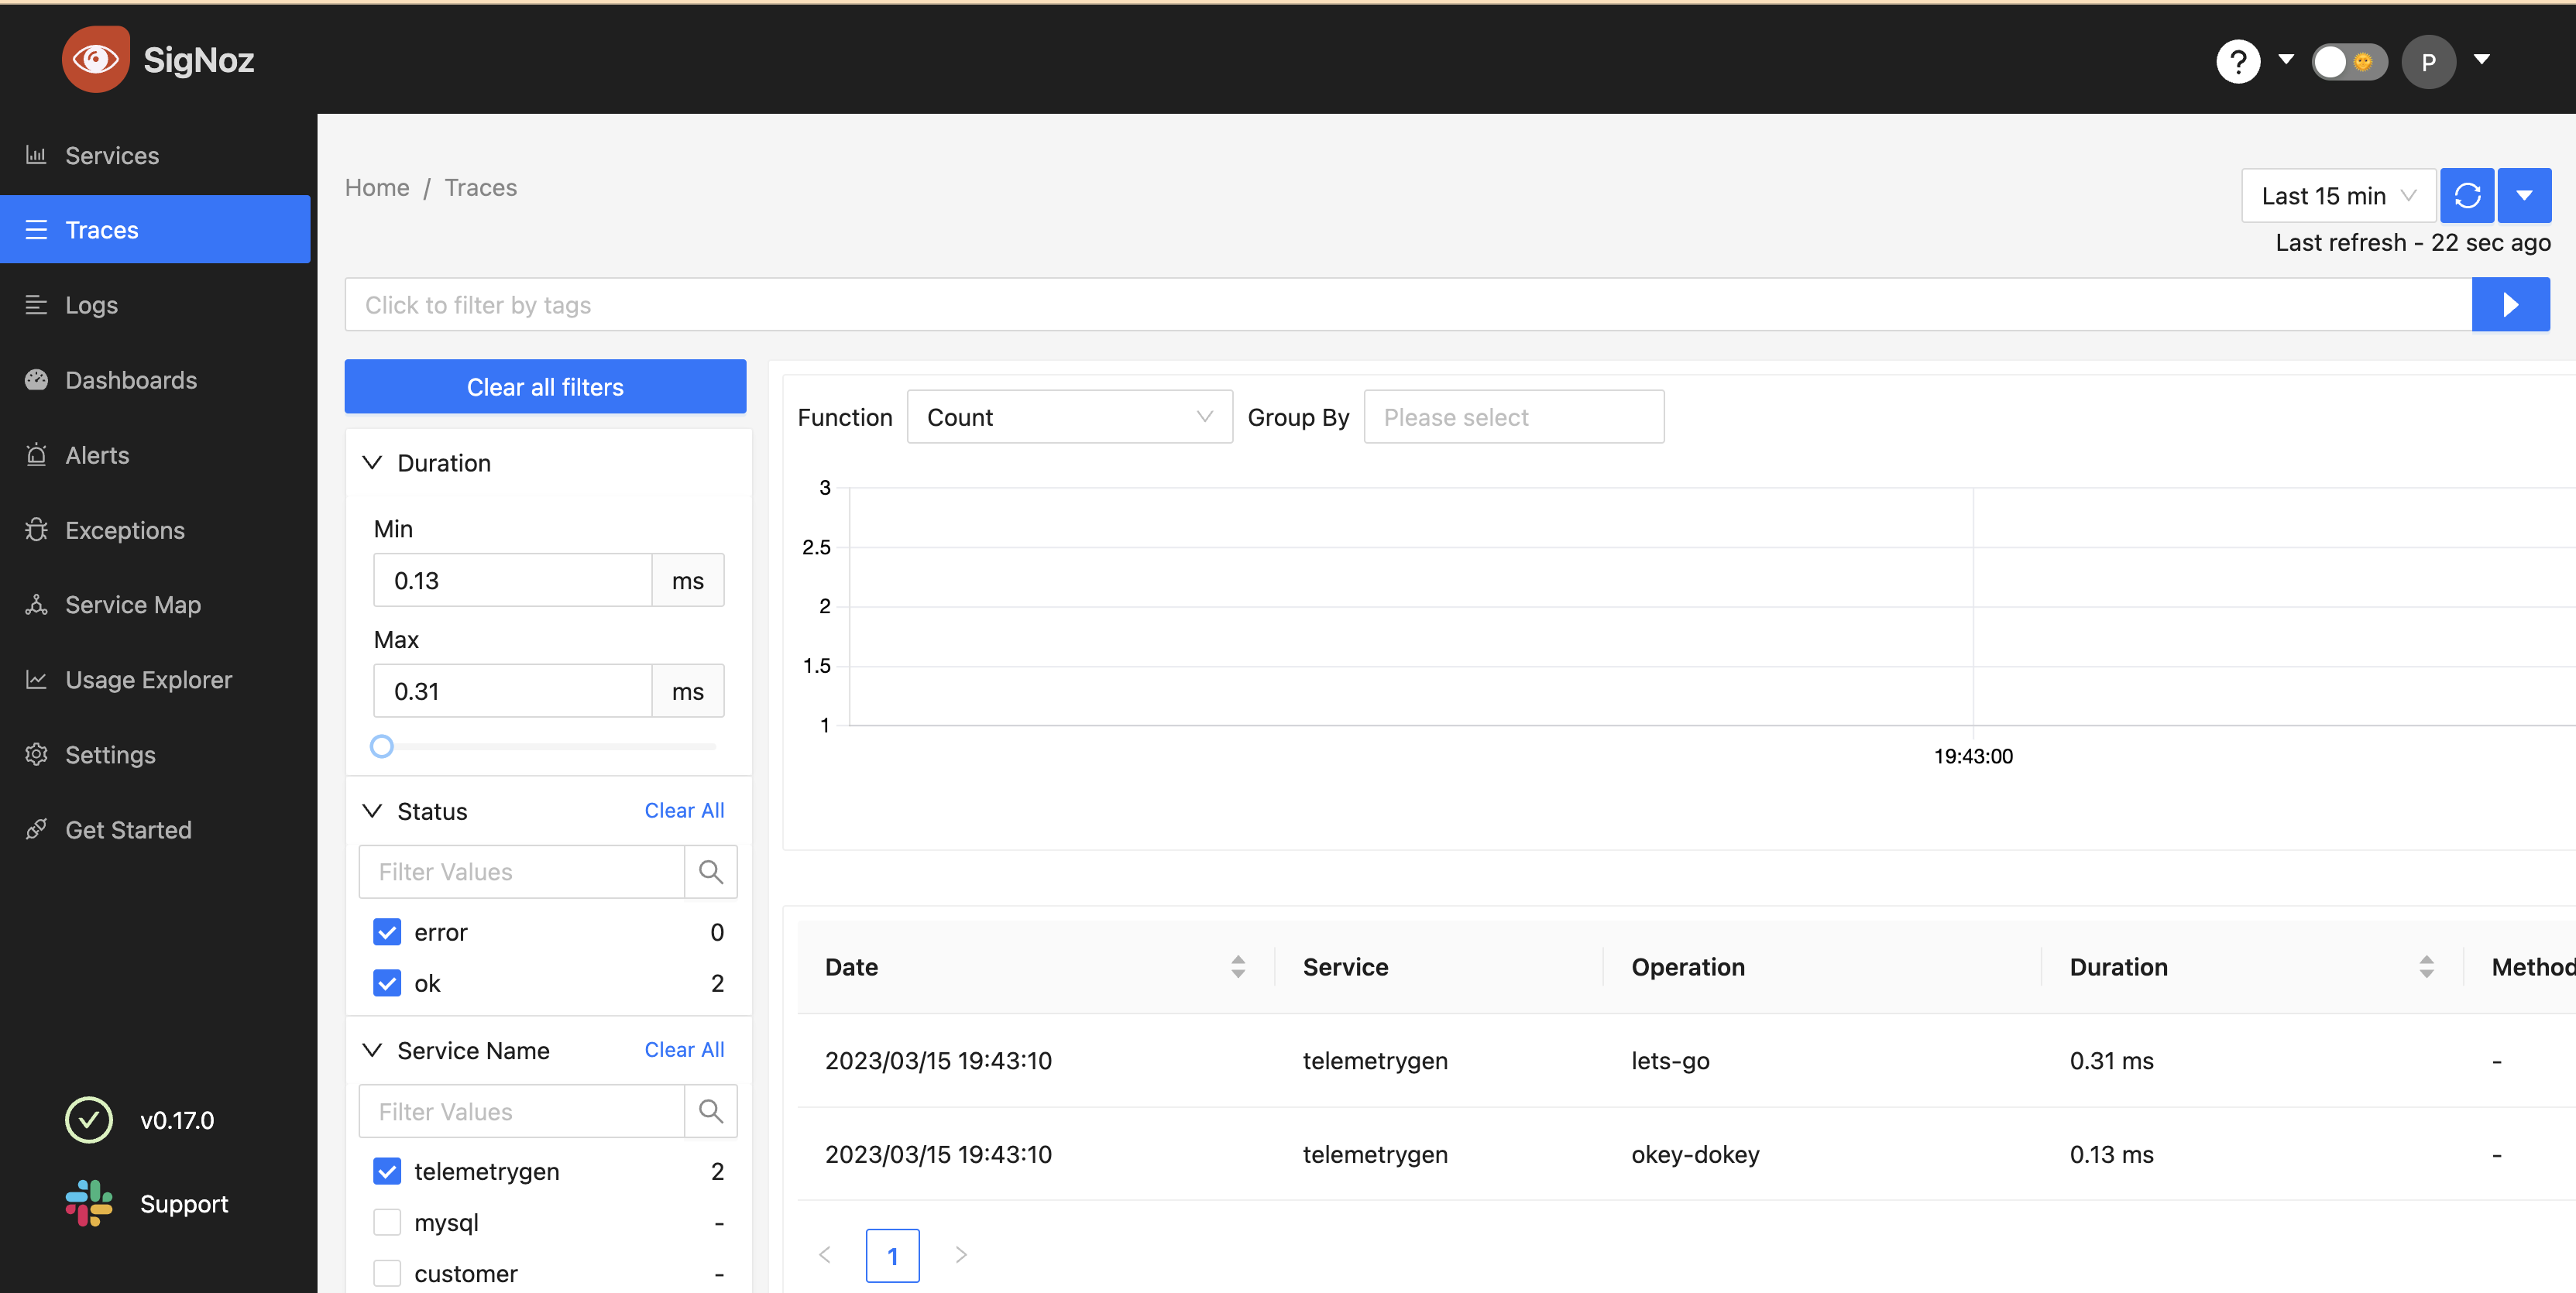Viewport: 2576px width, 1293px height.
Task: Open Dashboards section
Action: [x=130, y=379]
